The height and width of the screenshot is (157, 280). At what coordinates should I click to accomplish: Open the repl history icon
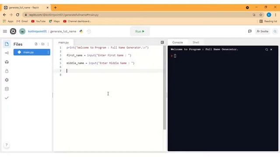point(89,31)
